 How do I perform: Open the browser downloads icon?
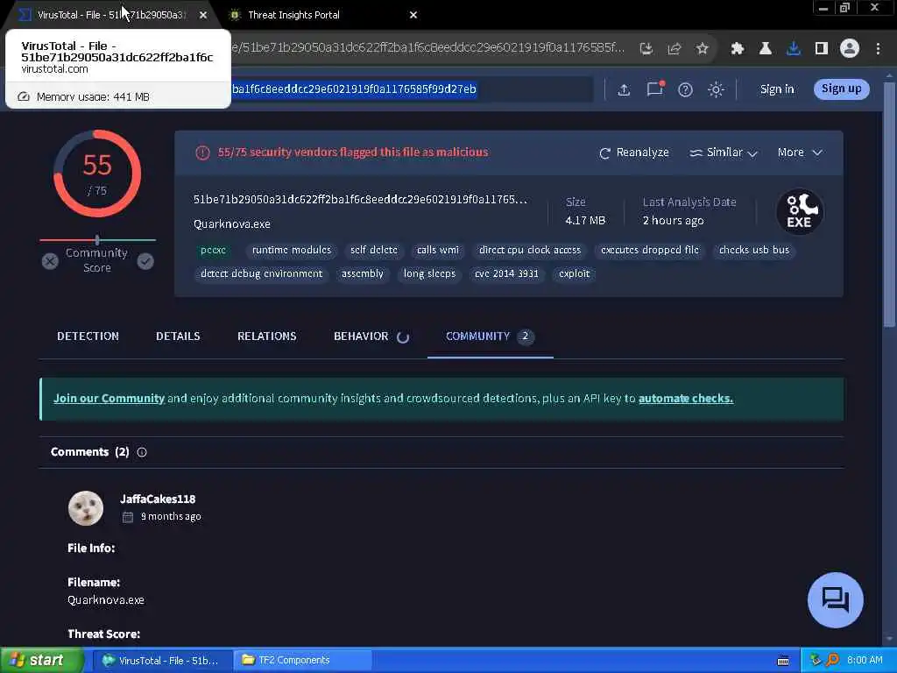click(x=794, y=49)
